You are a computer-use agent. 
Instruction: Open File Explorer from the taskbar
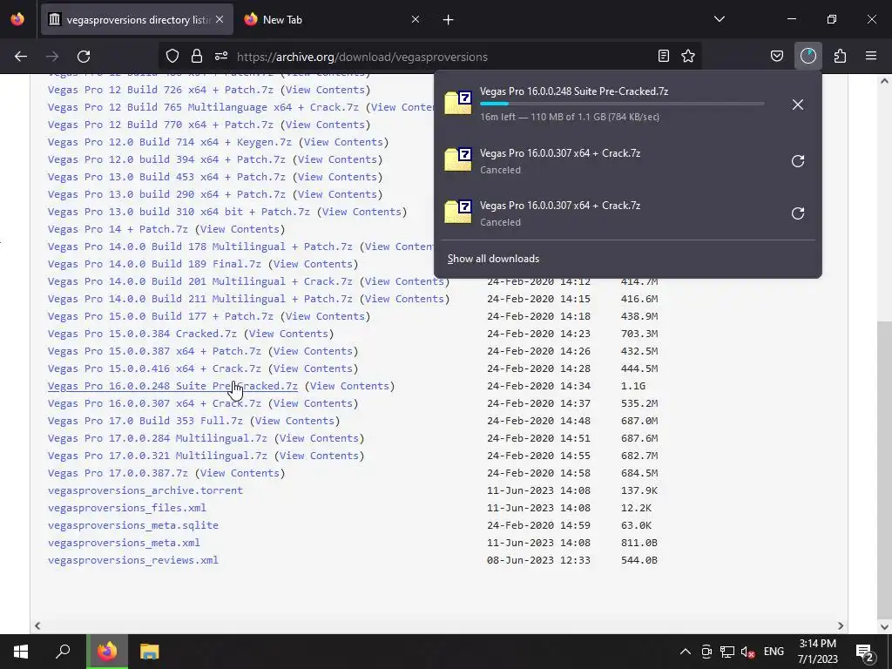click(x=149, y=652)
